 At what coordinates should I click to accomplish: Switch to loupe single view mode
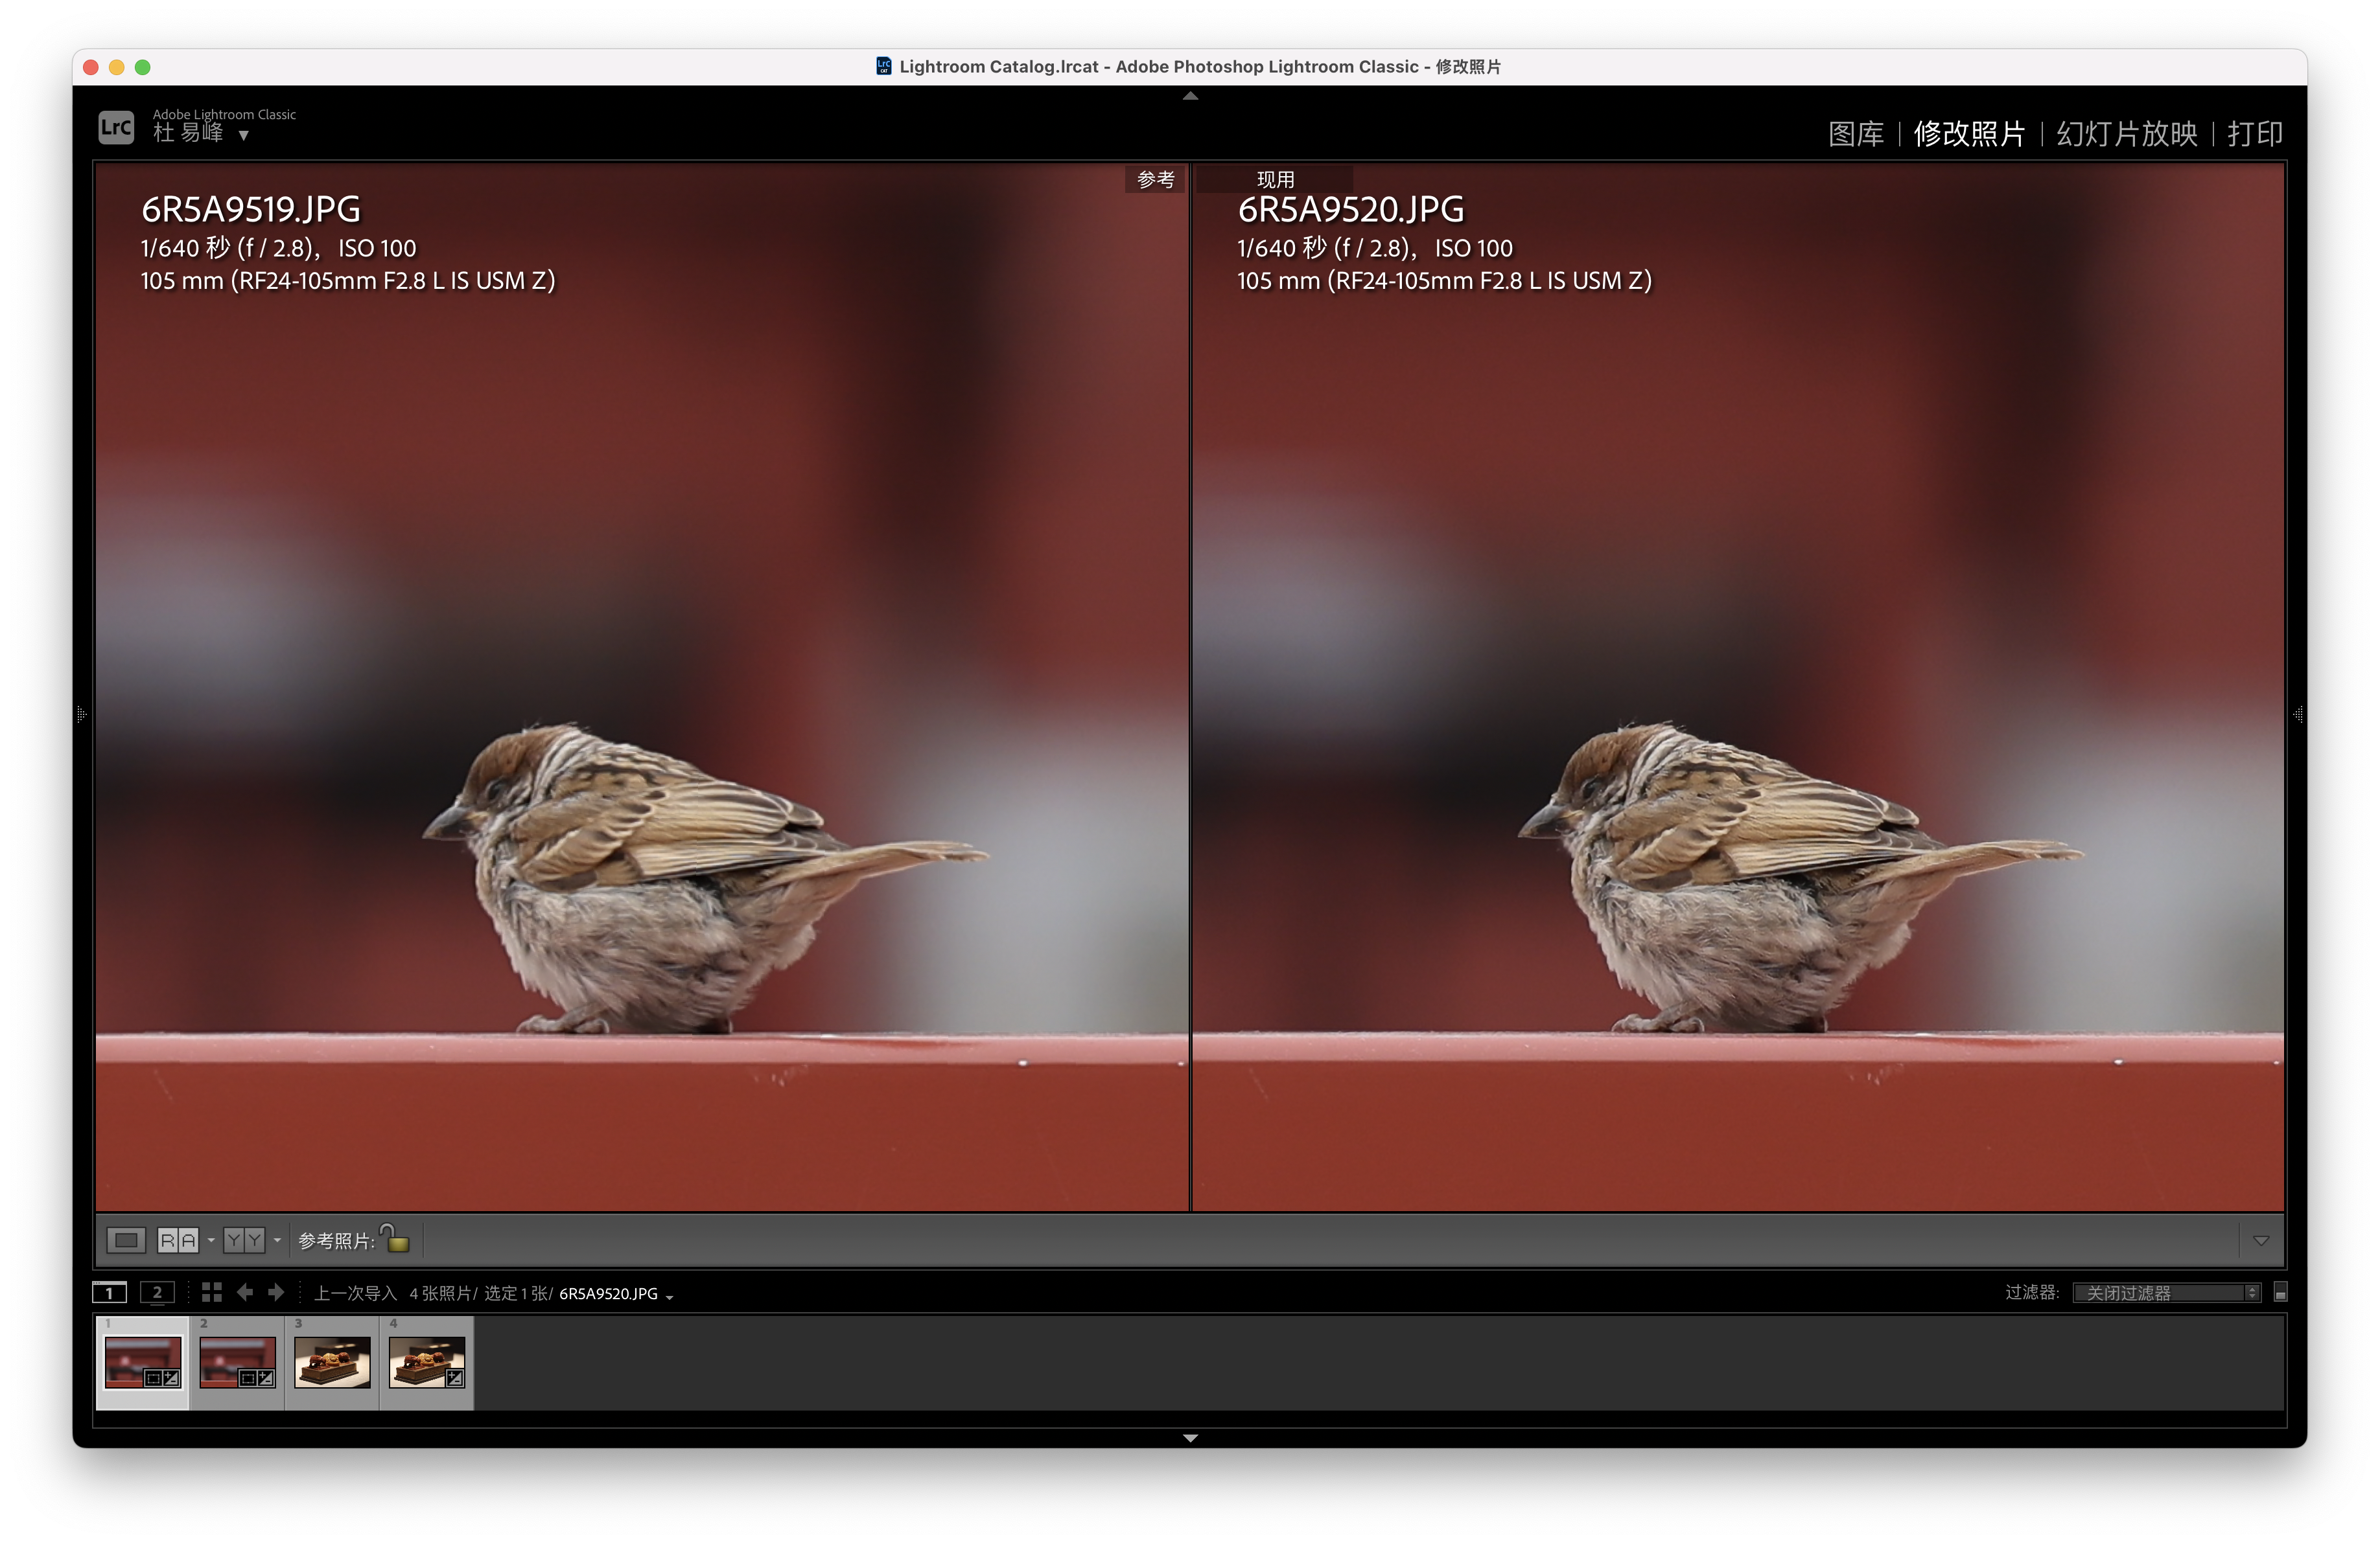tap(126, 1240)
